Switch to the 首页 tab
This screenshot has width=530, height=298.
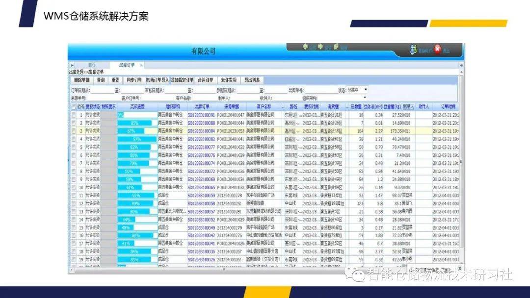[92, 65]
